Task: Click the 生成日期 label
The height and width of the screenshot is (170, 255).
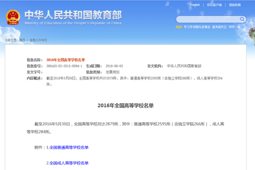Action: click(x=94, y=66)
